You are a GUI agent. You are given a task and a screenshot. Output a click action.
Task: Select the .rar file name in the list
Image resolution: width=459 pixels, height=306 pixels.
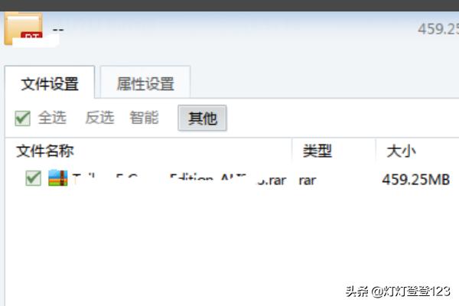coord(180,181)
